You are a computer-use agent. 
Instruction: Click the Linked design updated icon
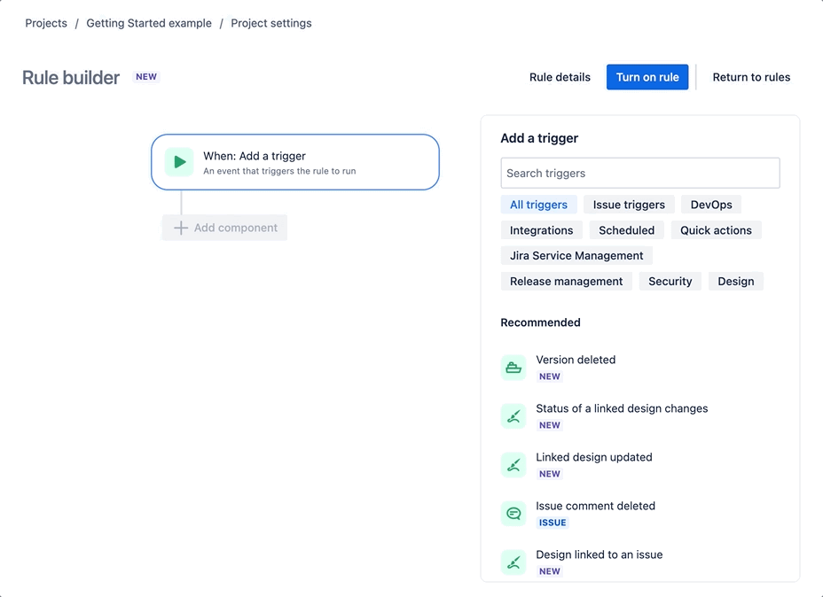513,465
